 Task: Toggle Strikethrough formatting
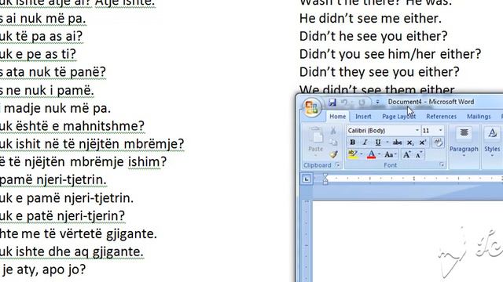pyautogui.click(x=397, y=143)
